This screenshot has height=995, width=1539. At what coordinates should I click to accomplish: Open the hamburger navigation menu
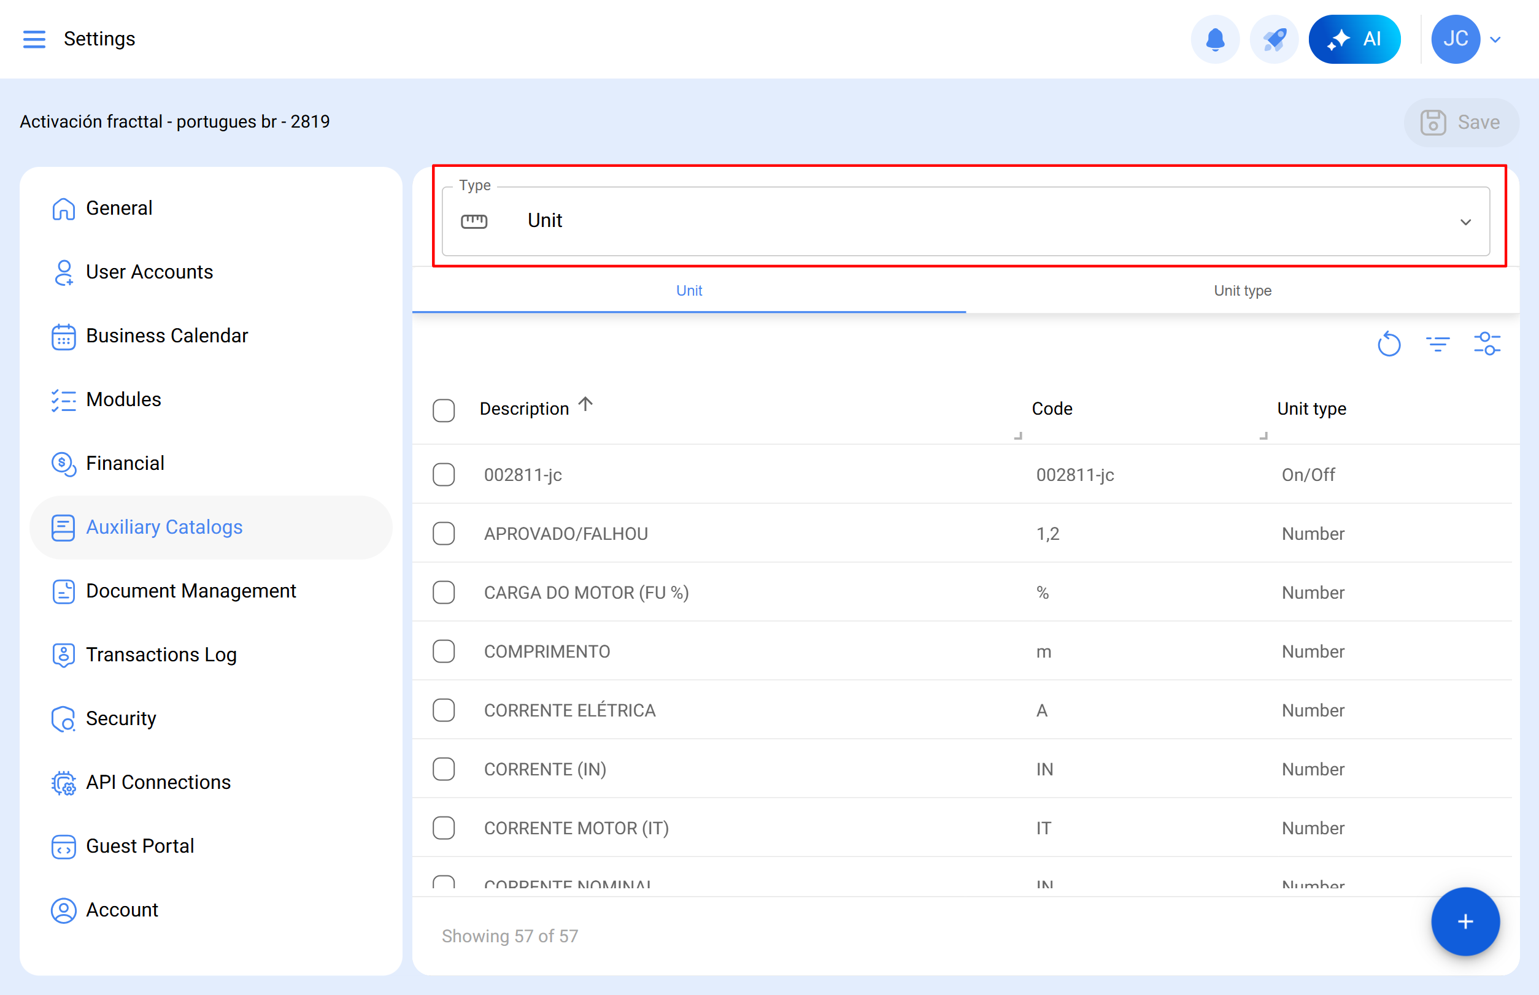coord(34,39)
